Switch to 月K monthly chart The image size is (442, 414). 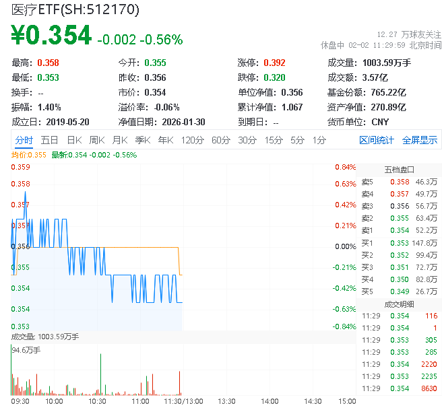point(120,140)
